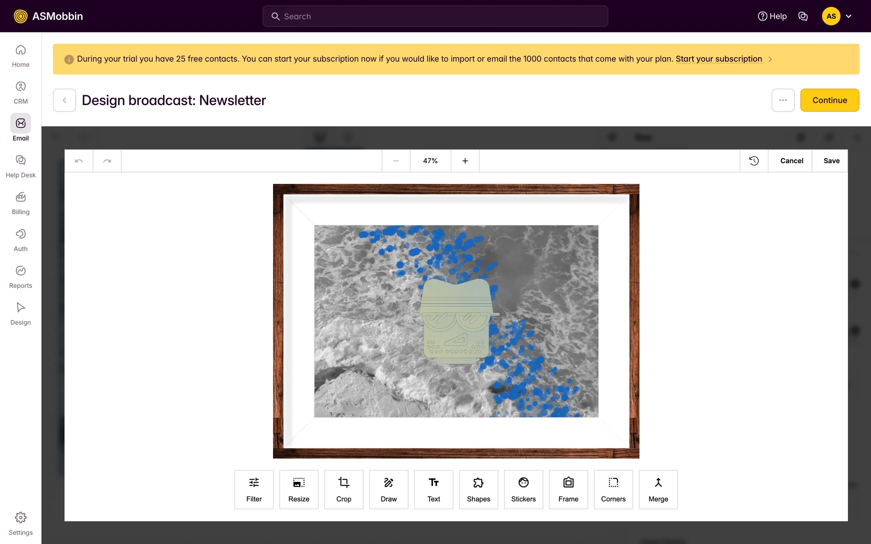This screenshot has width=871, height=544.
Task: Choose the Draw tool
Action: pyautogui.click(x=388, y=489)
